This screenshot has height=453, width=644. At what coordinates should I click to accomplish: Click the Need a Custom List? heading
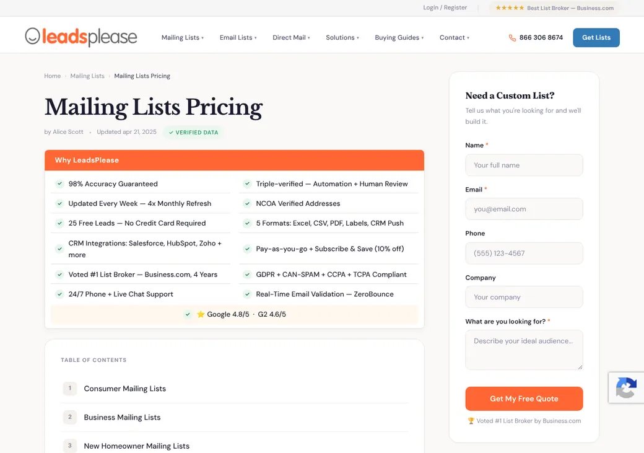point(510,95)
